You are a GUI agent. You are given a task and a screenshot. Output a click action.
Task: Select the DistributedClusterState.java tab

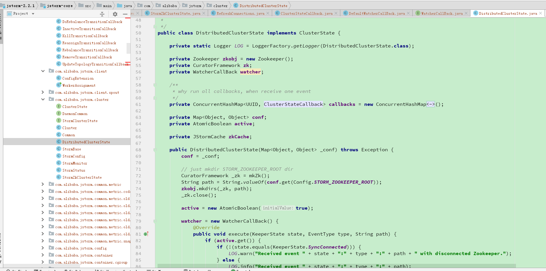[x=508, y=13]
